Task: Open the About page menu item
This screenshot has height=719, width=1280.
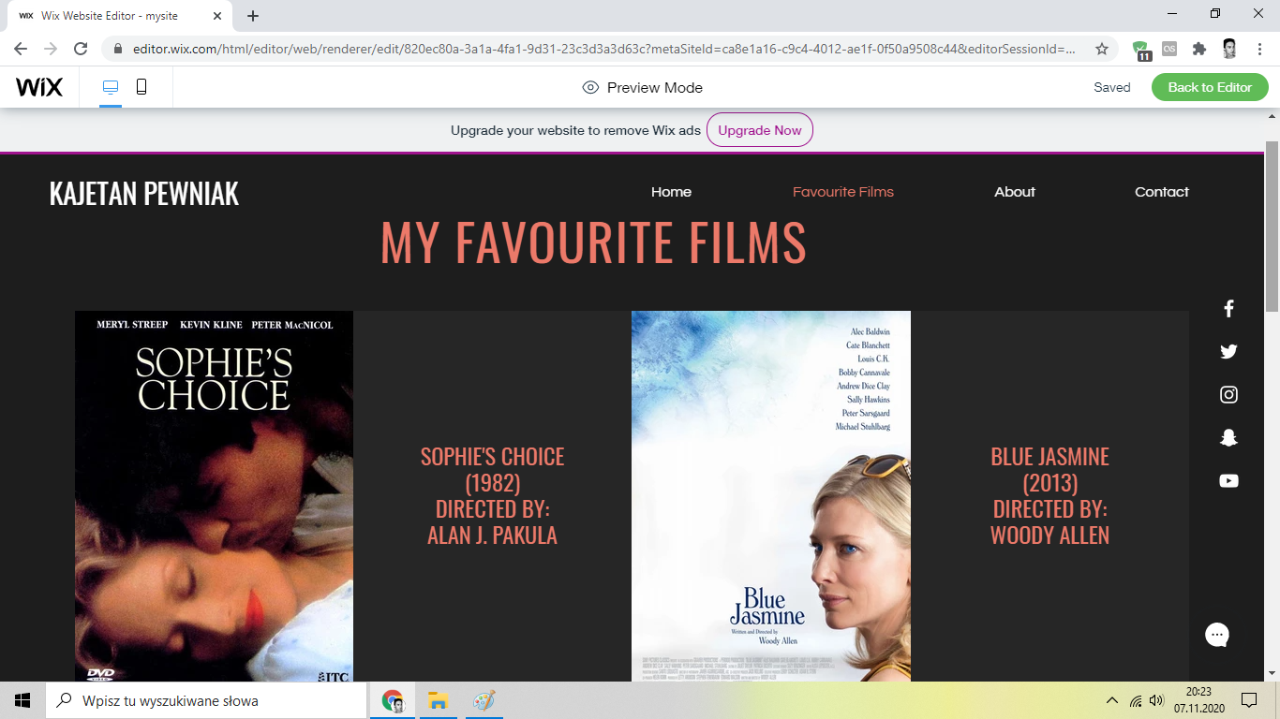Action: [x=1015, y=192]
